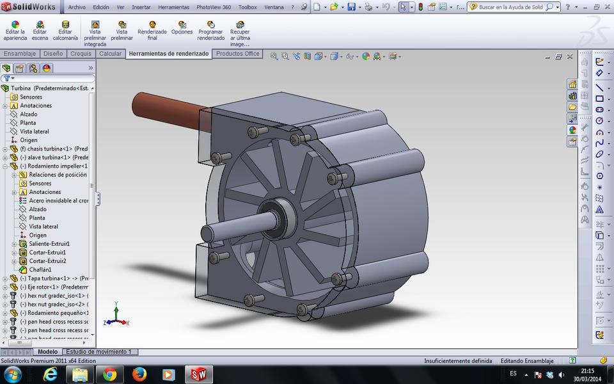
Task: Collapse the Rodamiento impeller assembly node
Action: pyautogui.click(x=4, y=166)
